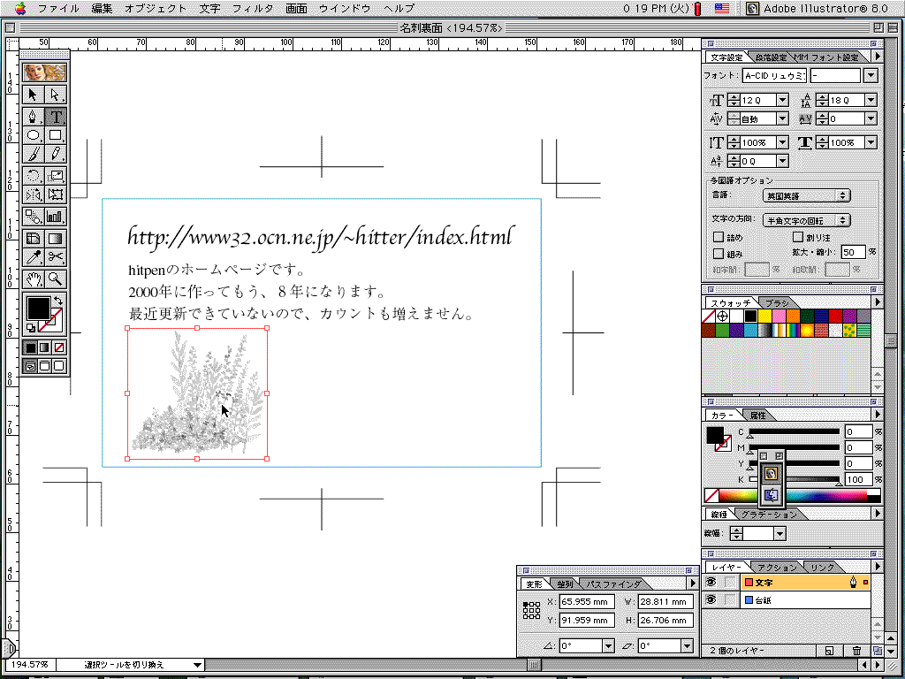Click the transform reference point grid

point(531,610)
